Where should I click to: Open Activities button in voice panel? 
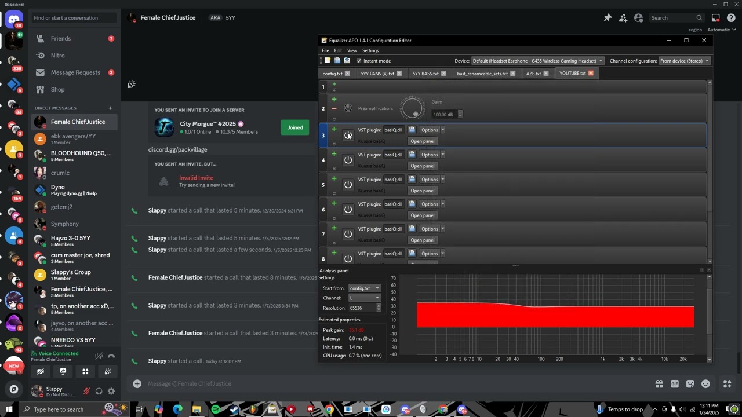coord(85,371)
